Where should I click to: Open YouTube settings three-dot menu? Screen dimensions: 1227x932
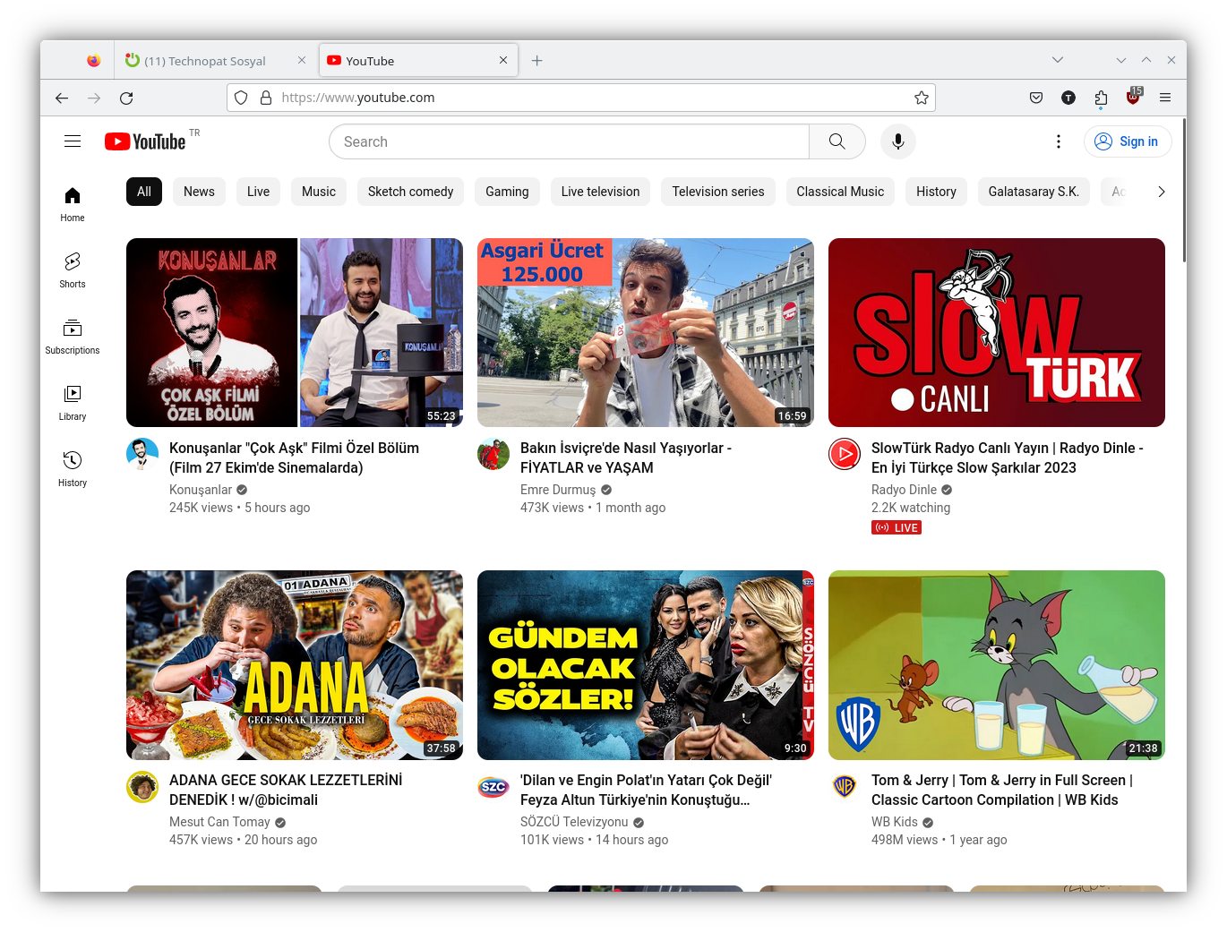[1059, 141]
